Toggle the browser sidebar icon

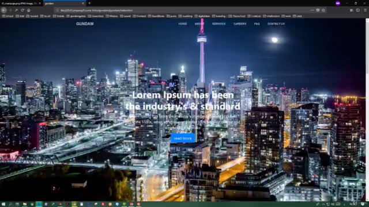pos(358,10)
